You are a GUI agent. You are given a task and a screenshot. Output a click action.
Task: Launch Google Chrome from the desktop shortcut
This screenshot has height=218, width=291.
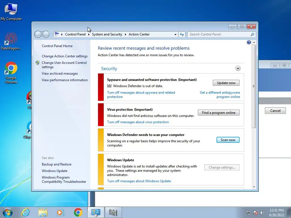tap(11, 73)
